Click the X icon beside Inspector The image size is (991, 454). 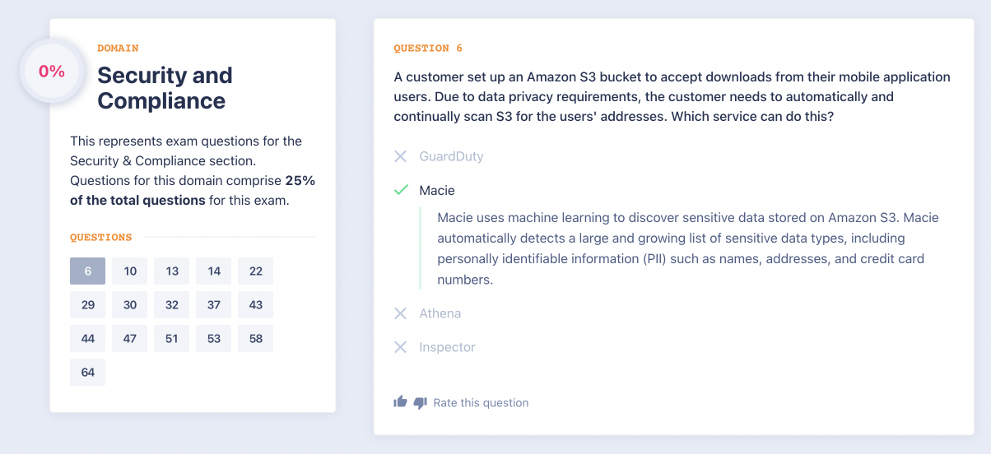pyautogui.click(x=401, y=347)
